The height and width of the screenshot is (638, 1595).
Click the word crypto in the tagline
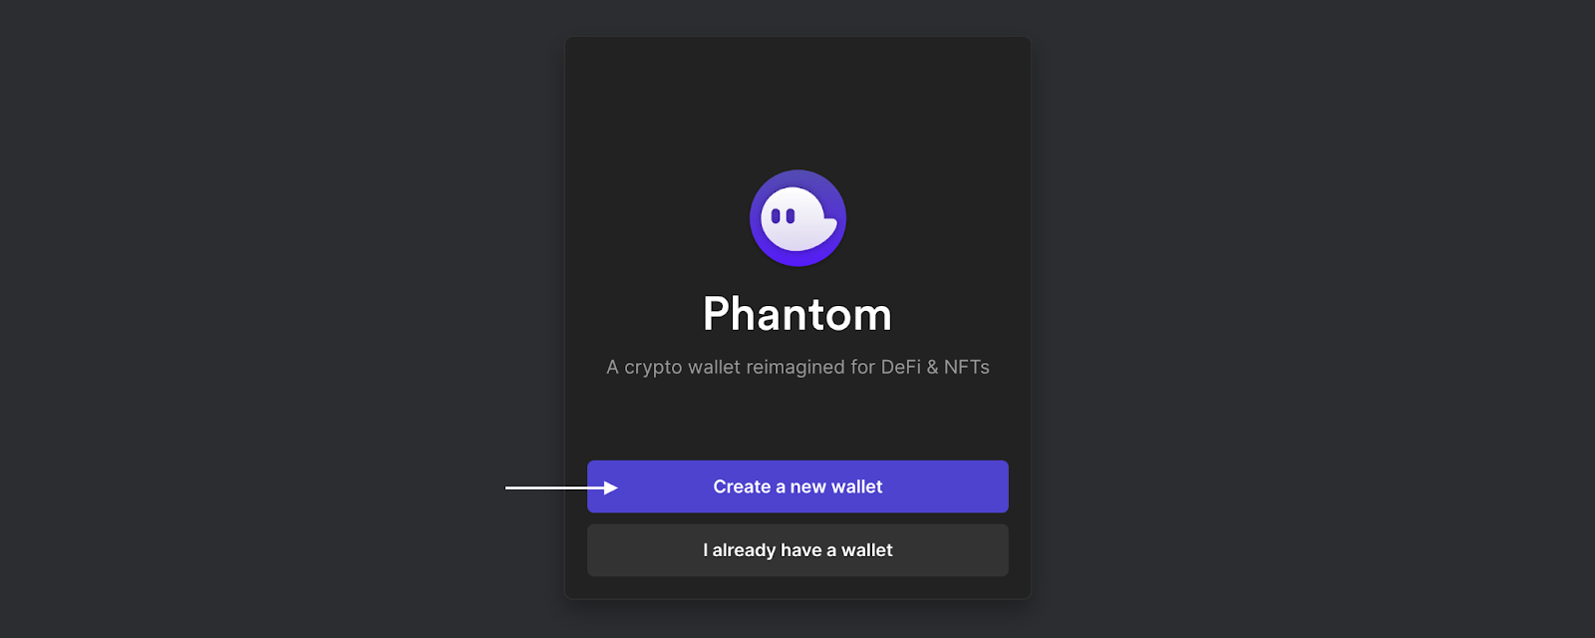coord(653,368)
